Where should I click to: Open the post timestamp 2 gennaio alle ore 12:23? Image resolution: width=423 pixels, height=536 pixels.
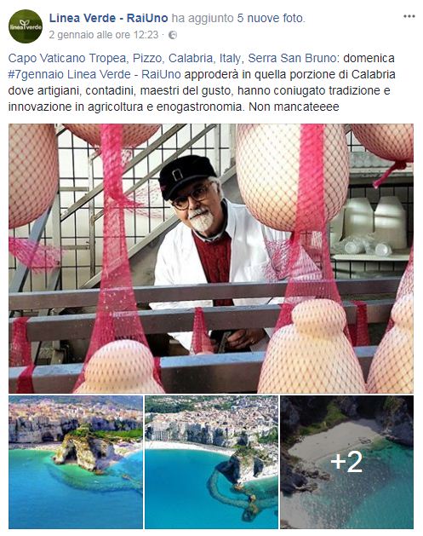[x=104, y=35]
